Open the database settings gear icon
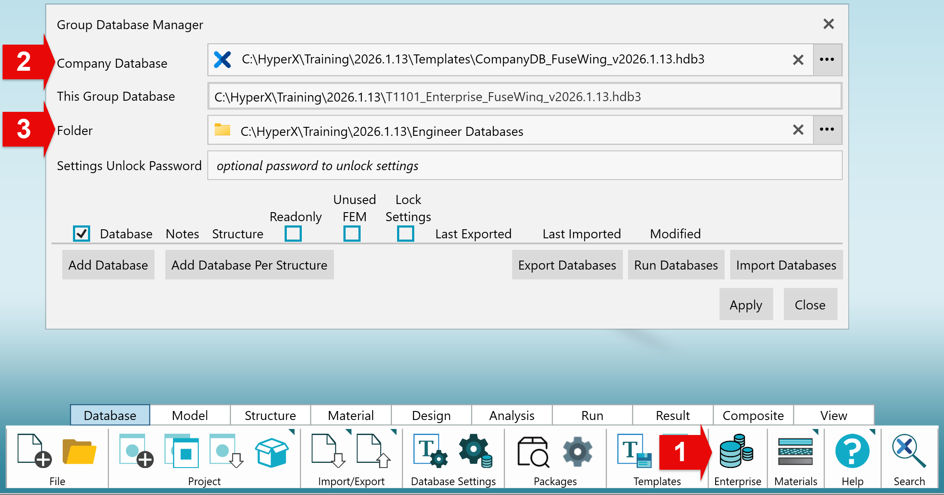Viewport: 944px width, 495px height. point(476,450)
